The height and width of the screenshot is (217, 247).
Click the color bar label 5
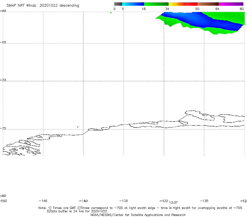point(123,9)
